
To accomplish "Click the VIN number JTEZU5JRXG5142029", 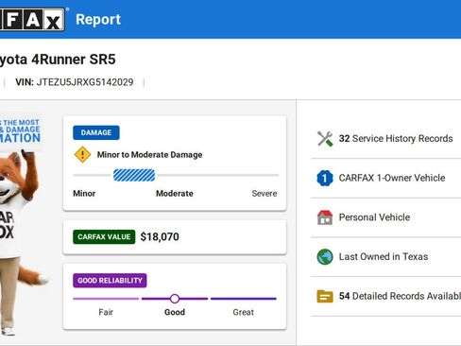I will tap(85, 82).
